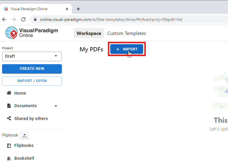Viewport: 228px width, 166px height.
Task: Click the Bookshelf icon in sidebar
Action: click(9, 158)
